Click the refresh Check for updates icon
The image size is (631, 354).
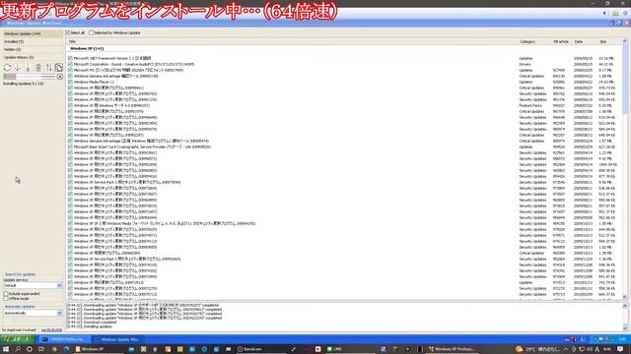(7, 68)
